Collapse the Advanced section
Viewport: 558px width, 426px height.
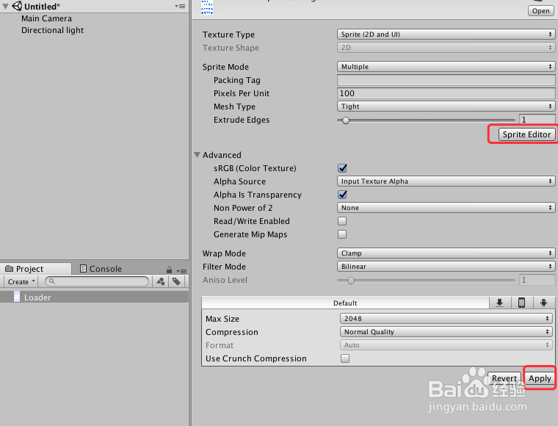(x=198, y=155)
